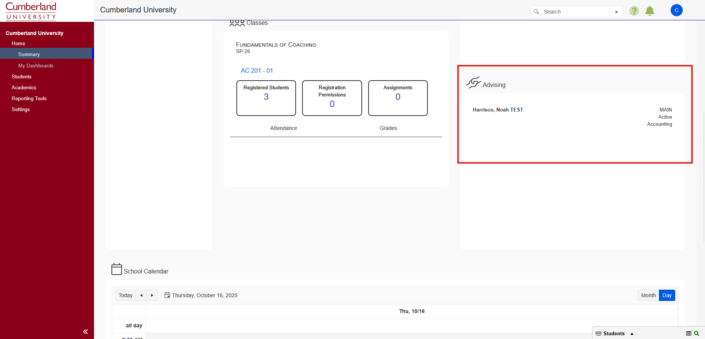Select advisee Harrison, Noah TEST
This screenshot has height=339, width=705.
click(x=498, y=110)
